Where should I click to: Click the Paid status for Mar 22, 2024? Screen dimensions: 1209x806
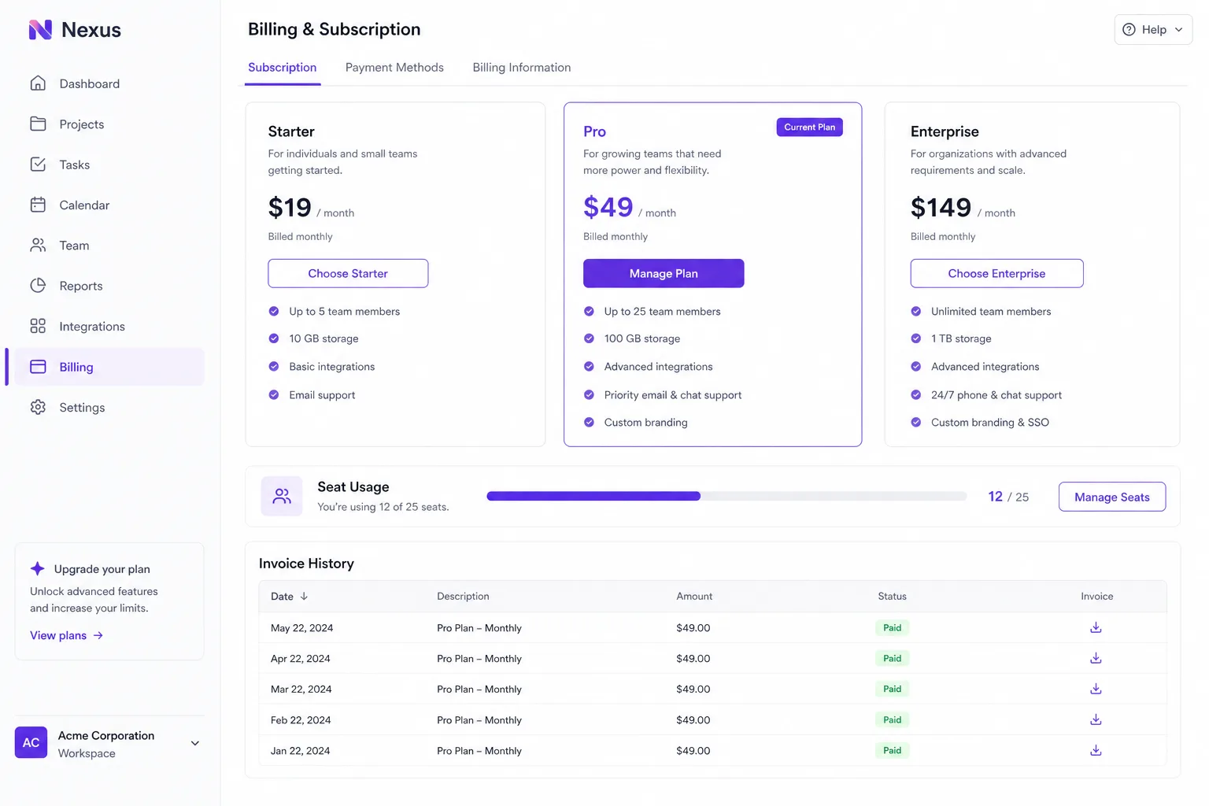pyautogui.click(x=892, y=689)
